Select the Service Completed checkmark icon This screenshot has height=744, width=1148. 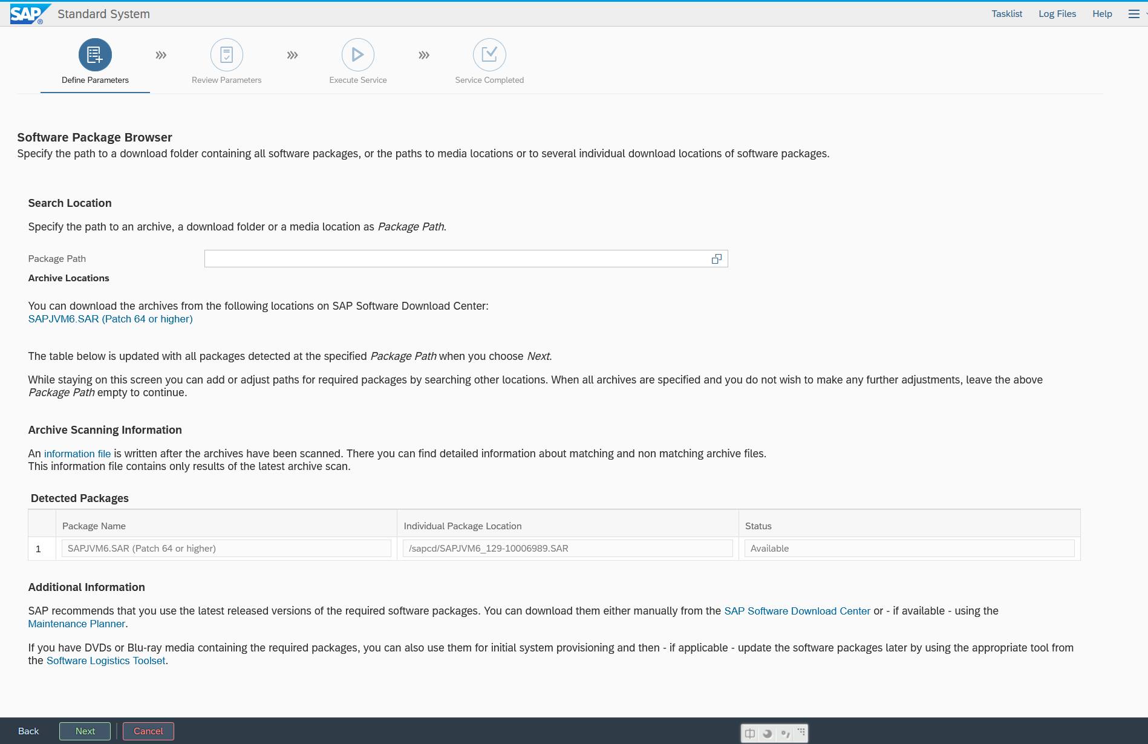[x=489, y=55]
